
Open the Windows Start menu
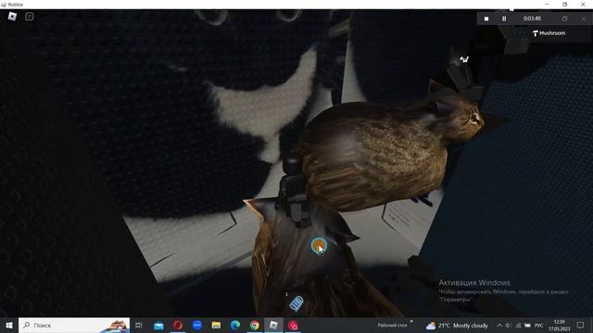(x=9, y=325)
